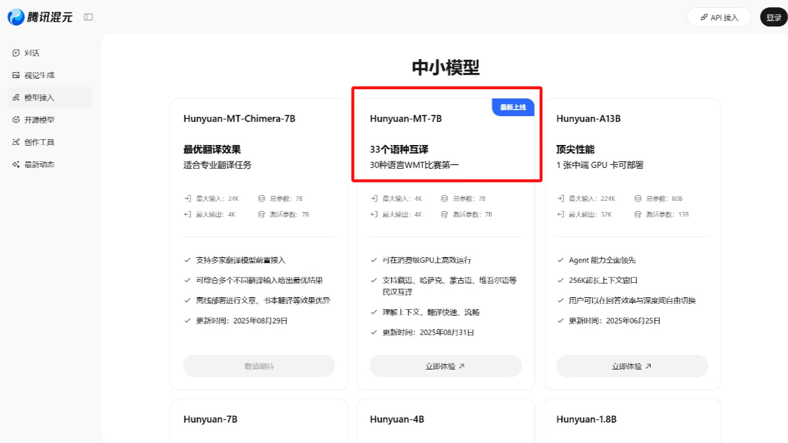This screenshot has height=443, width=788.
Task: Click the 总参数 icon on Hunyuan-MT-7B card
Action: (x=445, y=198)
